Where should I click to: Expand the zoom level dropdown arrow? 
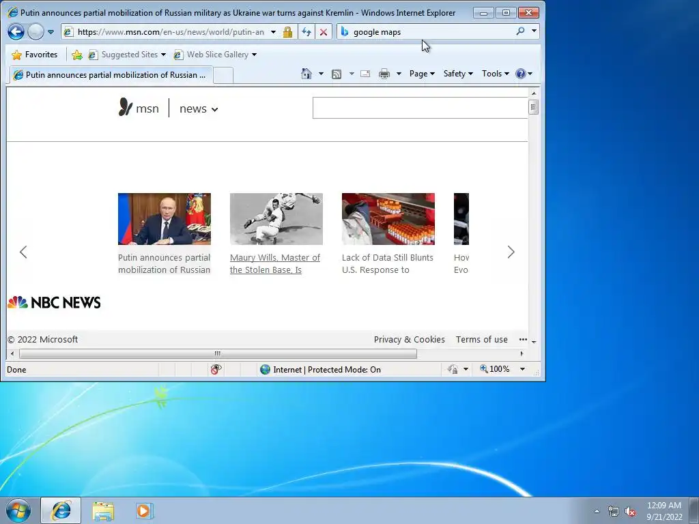click(522, 369)
